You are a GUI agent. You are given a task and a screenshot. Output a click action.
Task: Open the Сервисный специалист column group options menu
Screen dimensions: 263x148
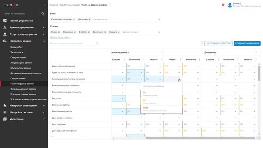click(x=161, y=52)
